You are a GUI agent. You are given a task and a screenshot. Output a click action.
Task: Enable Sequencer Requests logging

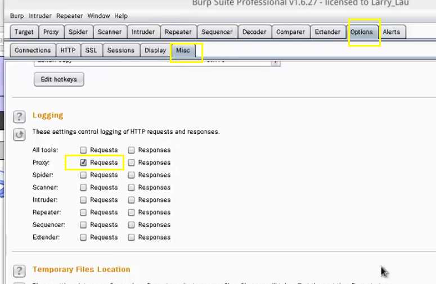click(x=83, y=225)
